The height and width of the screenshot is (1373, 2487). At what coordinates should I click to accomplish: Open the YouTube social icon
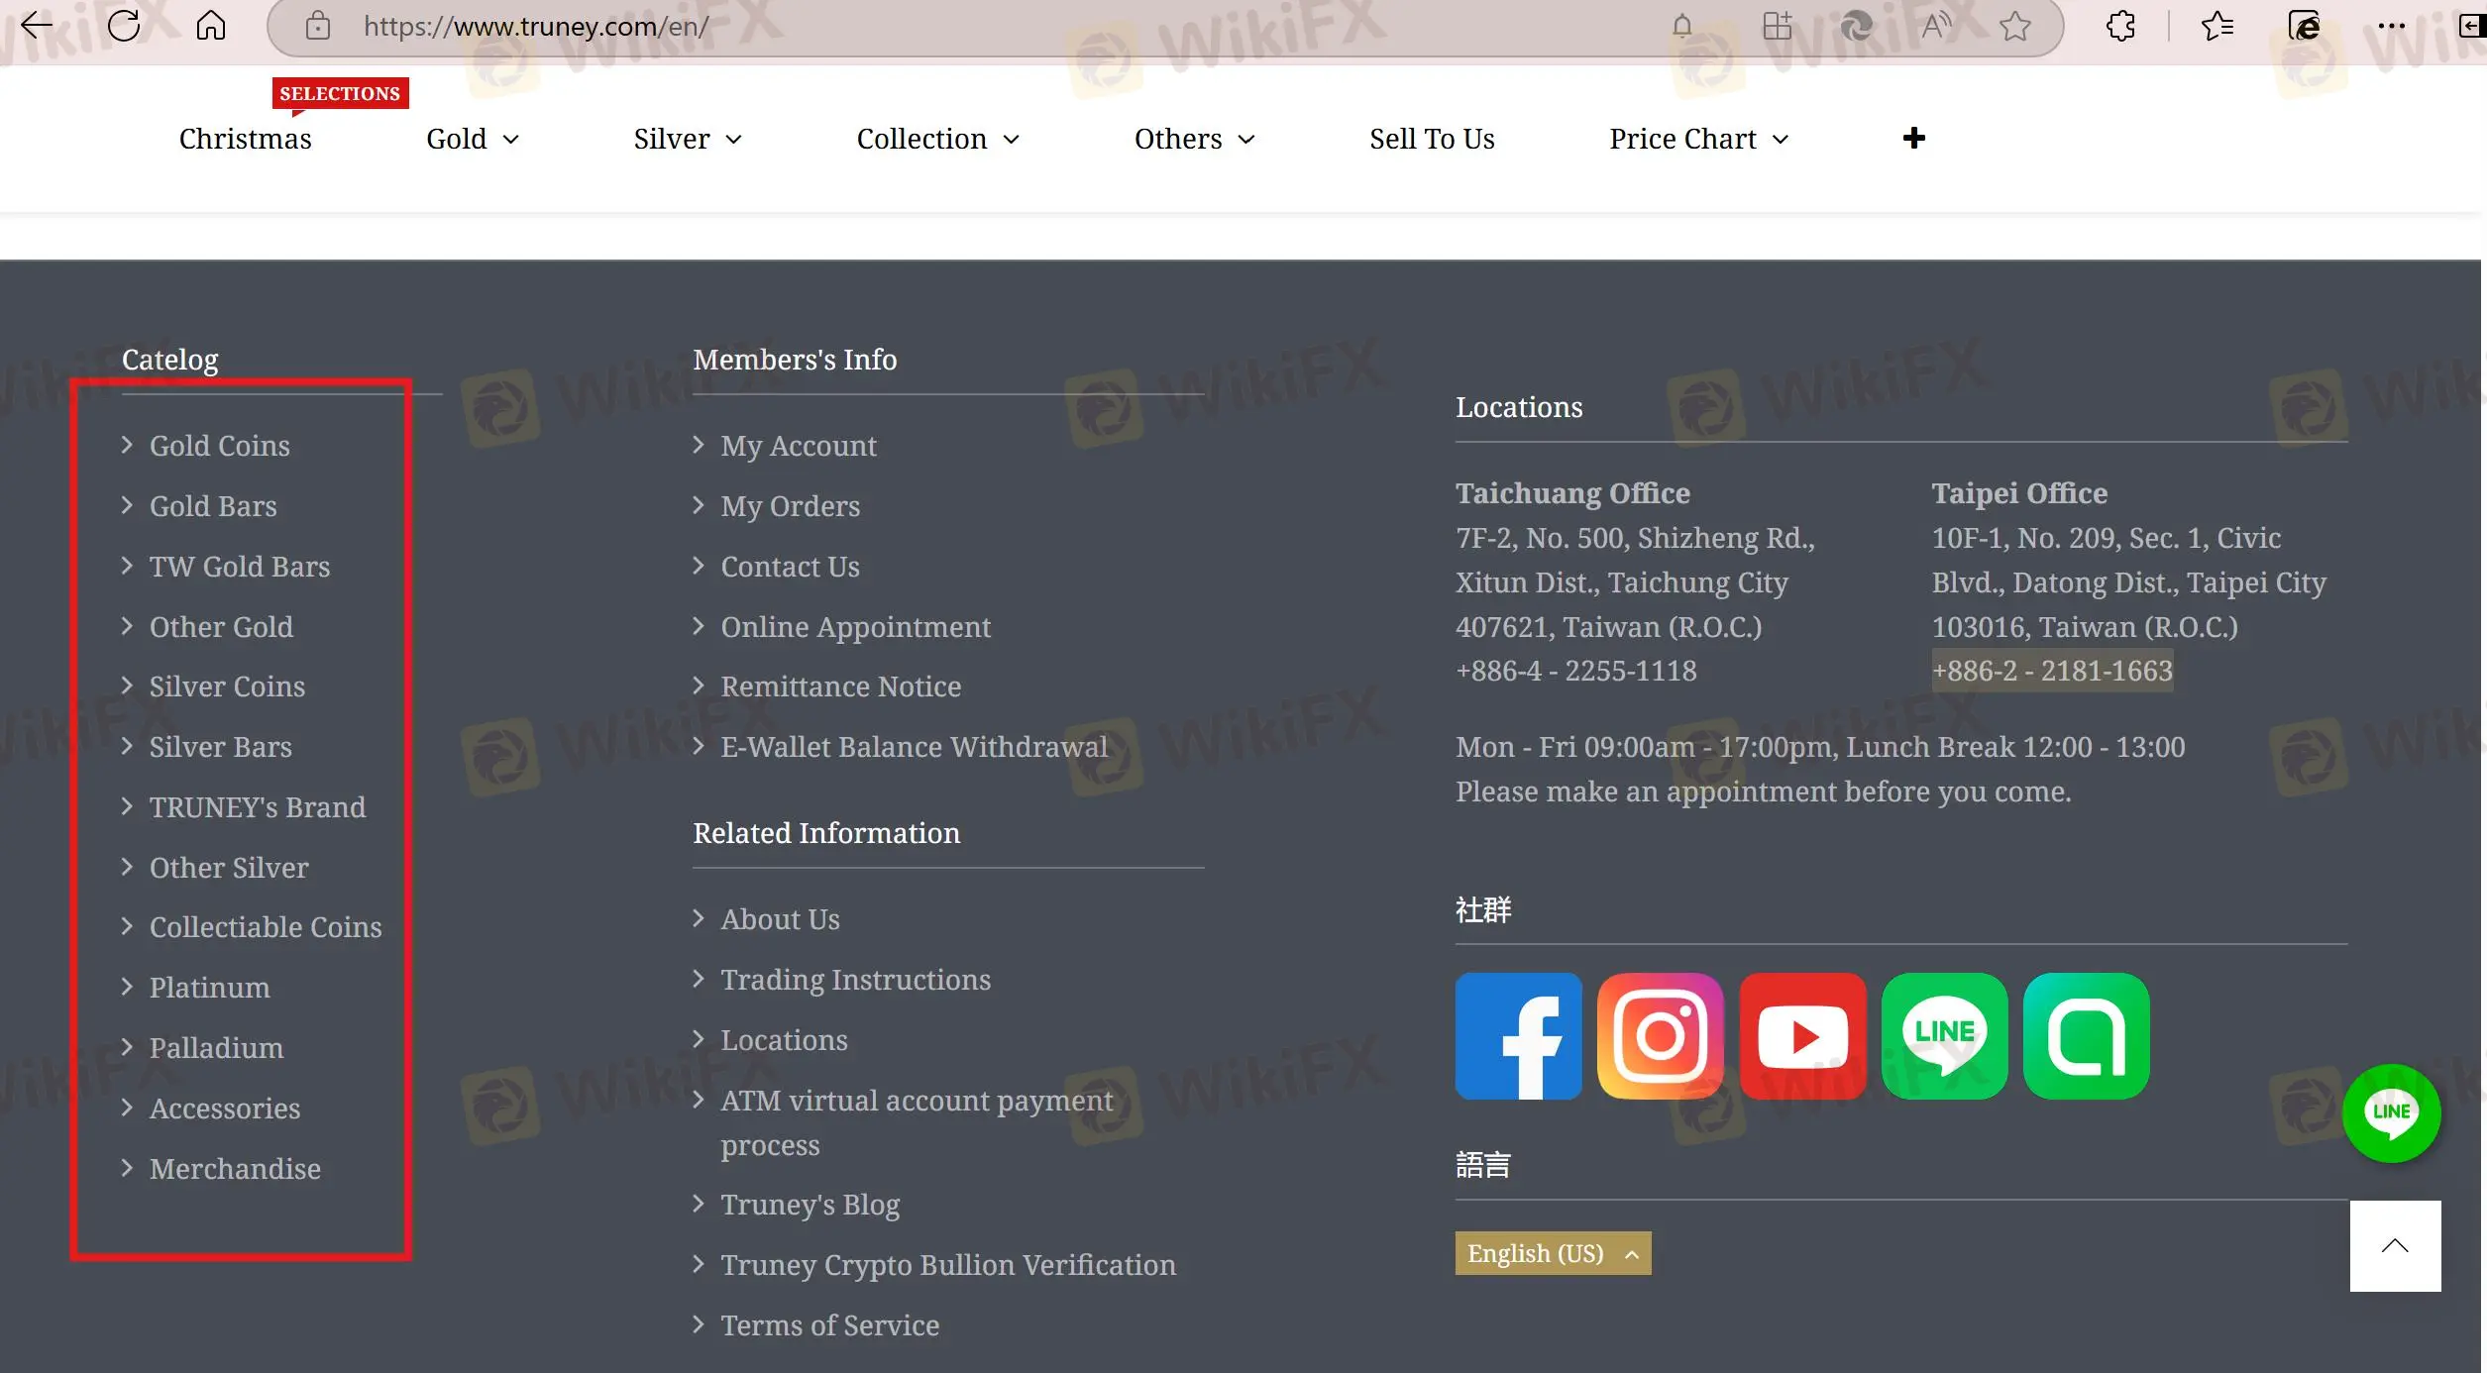click(1802, 1035)
